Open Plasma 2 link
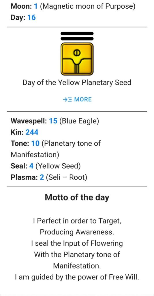 tap(42, 177)
